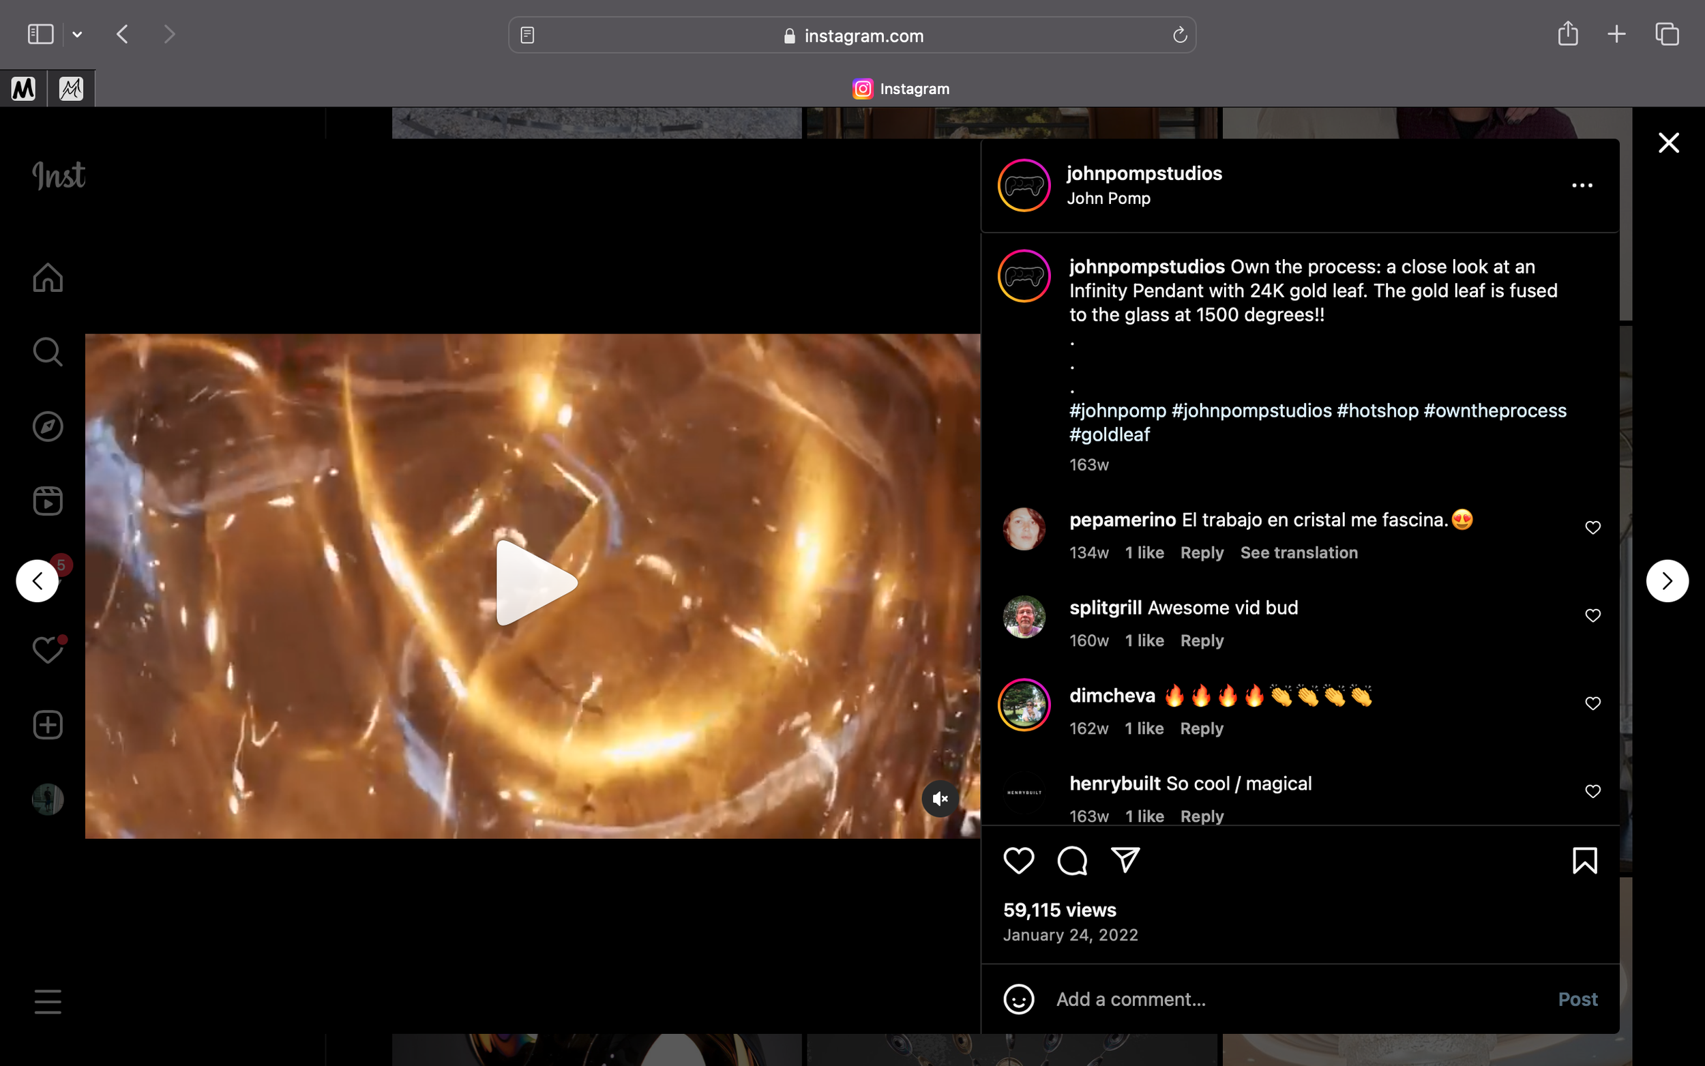Click the January 24, 2022 date
This screenshot has width=1705, height=1066.
pyautogui.click(x=1070, y=935)
